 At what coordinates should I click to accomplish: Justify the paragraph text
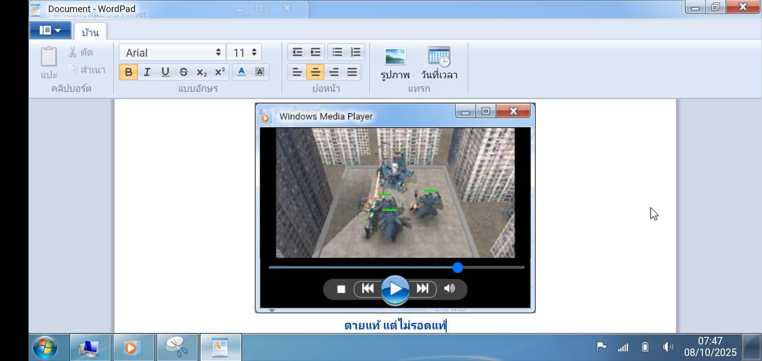[x=352, y=72]
